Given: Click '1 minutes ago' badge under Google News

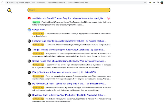Looking at the screenshot, I should tap(38, 33).
